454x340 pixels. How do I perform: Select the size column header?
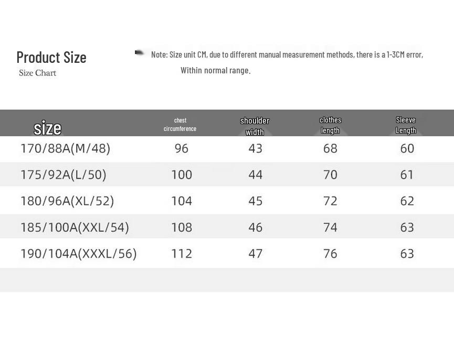click(47, 128)
